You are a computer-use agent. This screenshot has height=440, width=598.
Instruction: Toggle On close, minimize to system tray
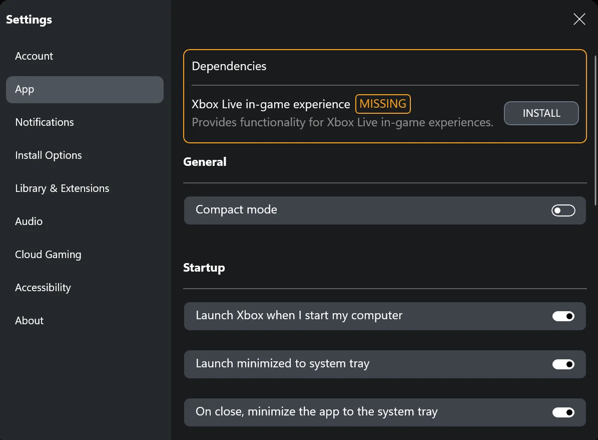pos(563,412)
